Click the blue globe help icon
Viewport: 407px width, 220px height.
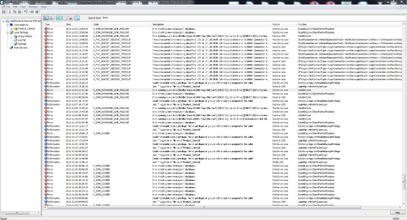(37, 12)
